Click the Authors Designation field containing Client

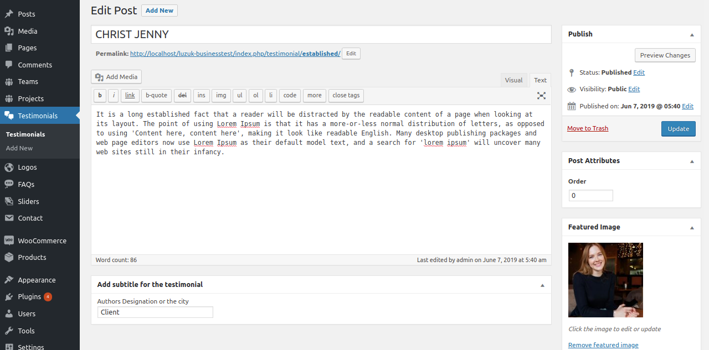[155, 312]
